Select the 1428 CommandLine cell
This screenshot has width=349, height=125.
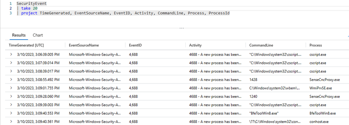click(253, 80)
